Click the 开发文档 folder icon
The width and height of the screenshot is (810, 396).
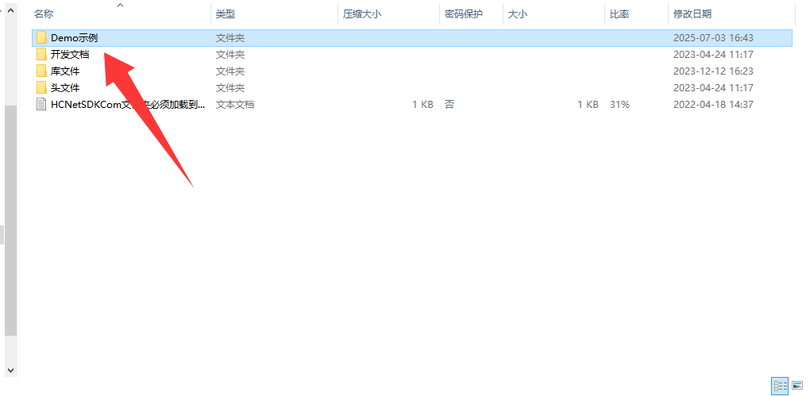(41, 55)
